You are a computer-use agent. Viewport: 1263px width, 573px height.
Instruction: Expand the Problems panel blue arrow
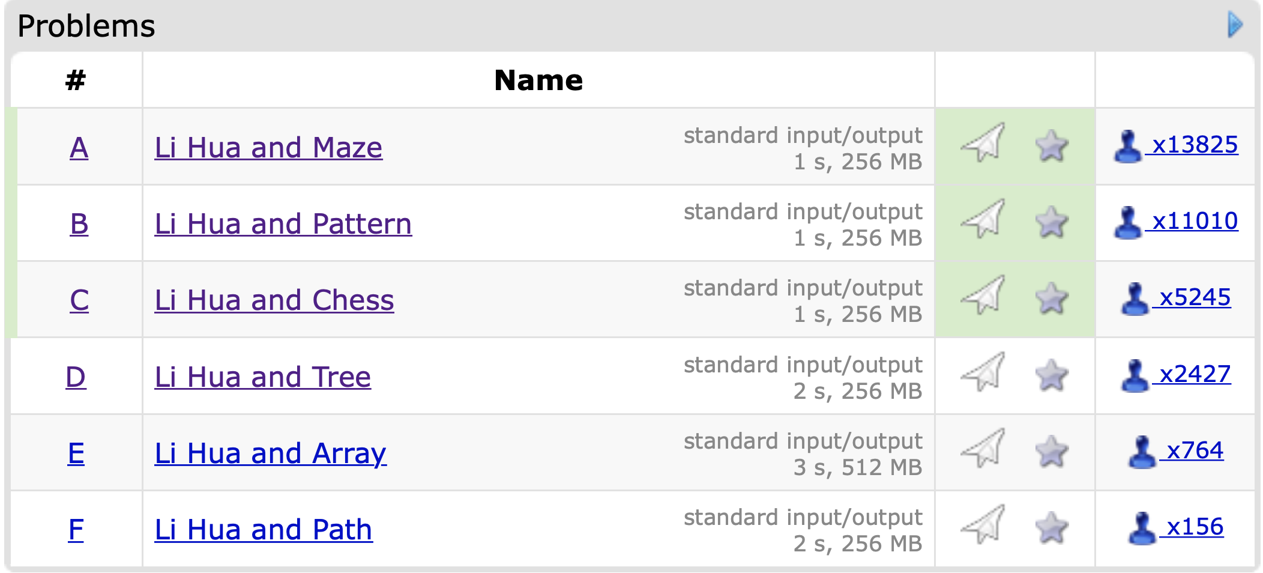1235,25
